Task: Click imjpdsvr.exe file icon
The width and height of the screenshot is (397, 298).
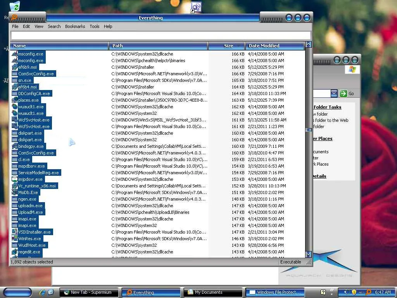Action: (14, 179)
